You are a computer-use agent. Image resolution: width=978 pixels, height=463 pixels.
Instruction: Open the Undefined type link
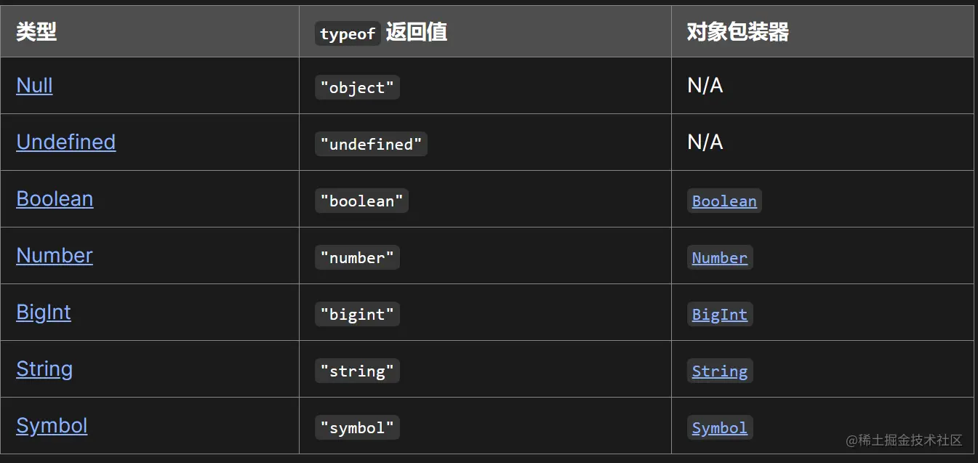(65, 142)
